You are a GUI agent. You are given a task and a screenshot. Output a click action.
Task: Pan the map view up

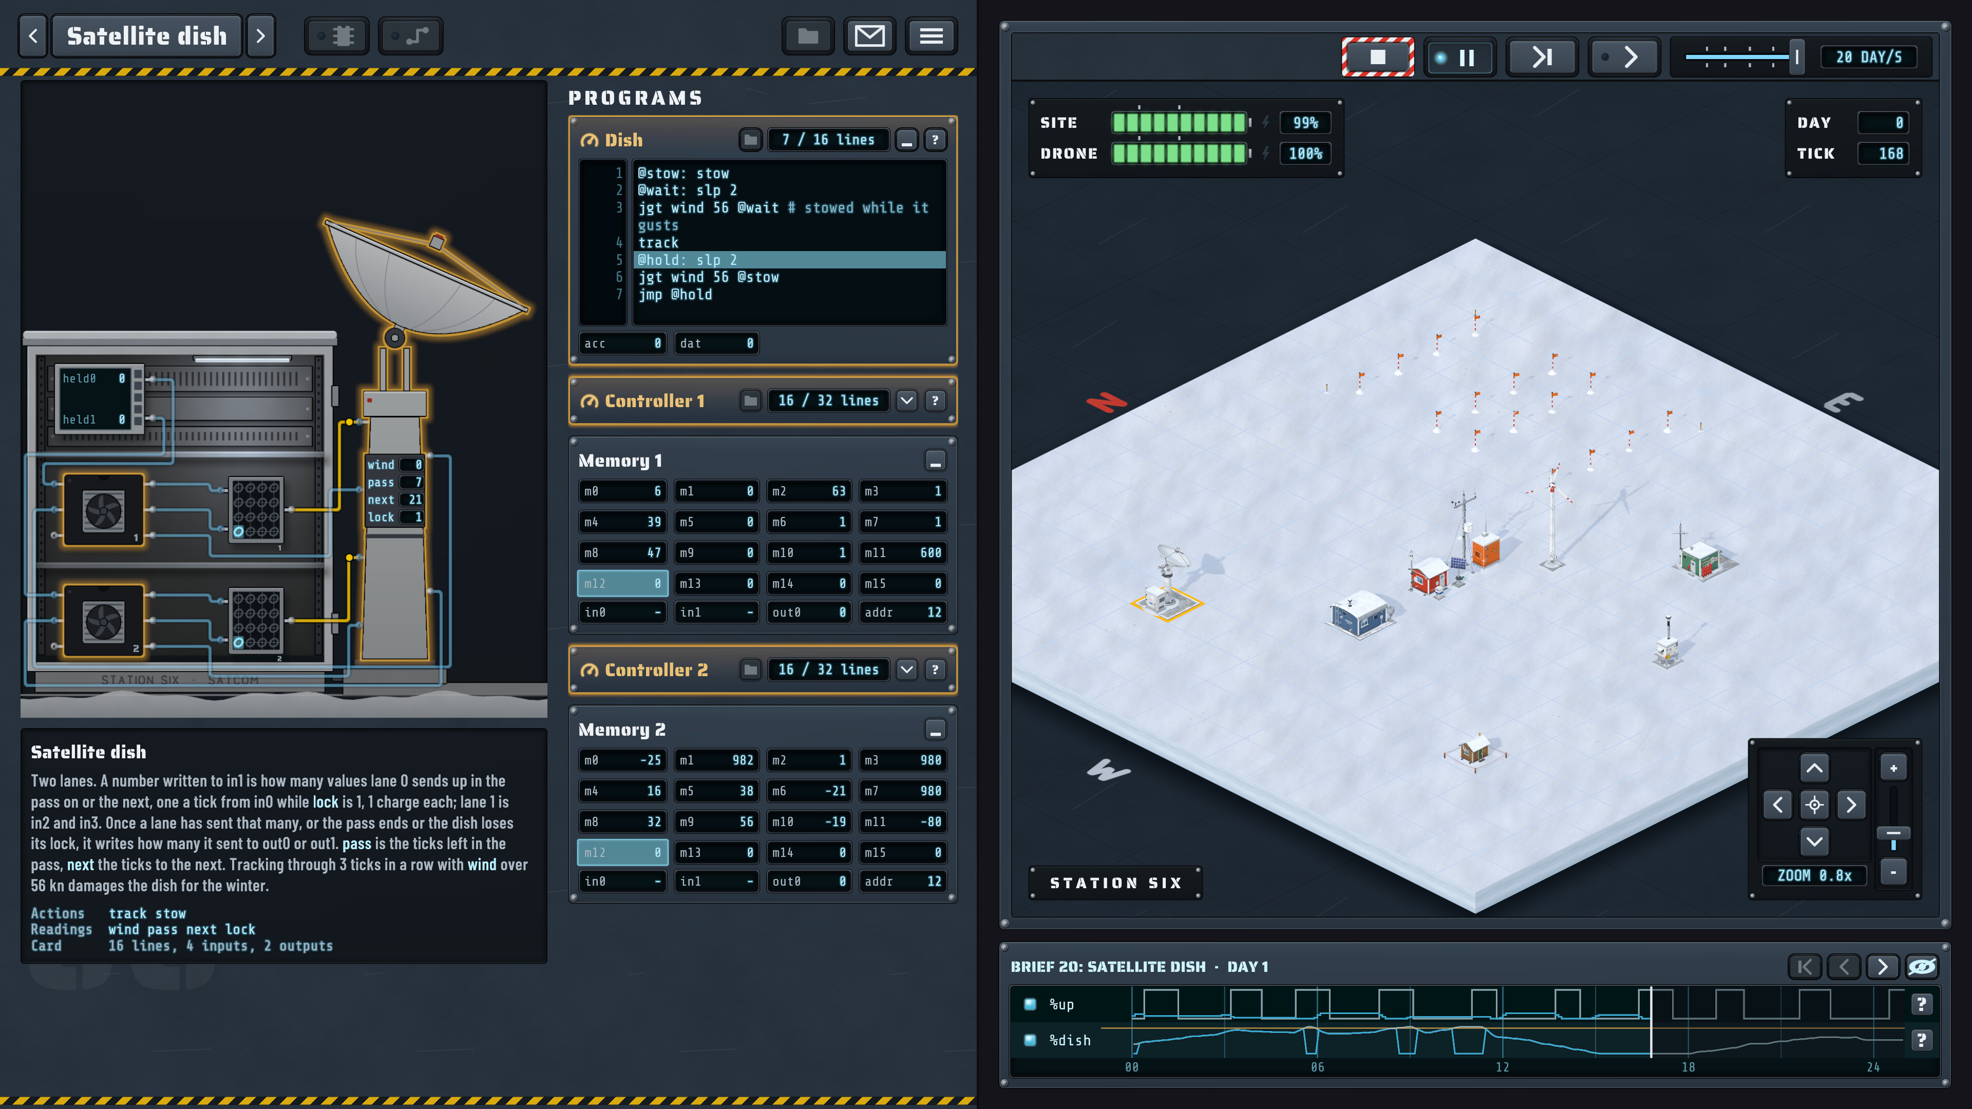point(1813,768)
